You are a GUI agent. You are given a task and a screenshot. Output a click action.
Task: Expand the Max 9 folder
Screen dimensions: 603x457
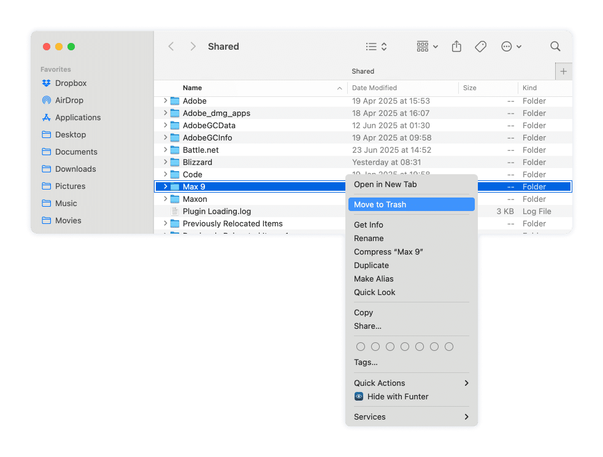tap(166, 186)
